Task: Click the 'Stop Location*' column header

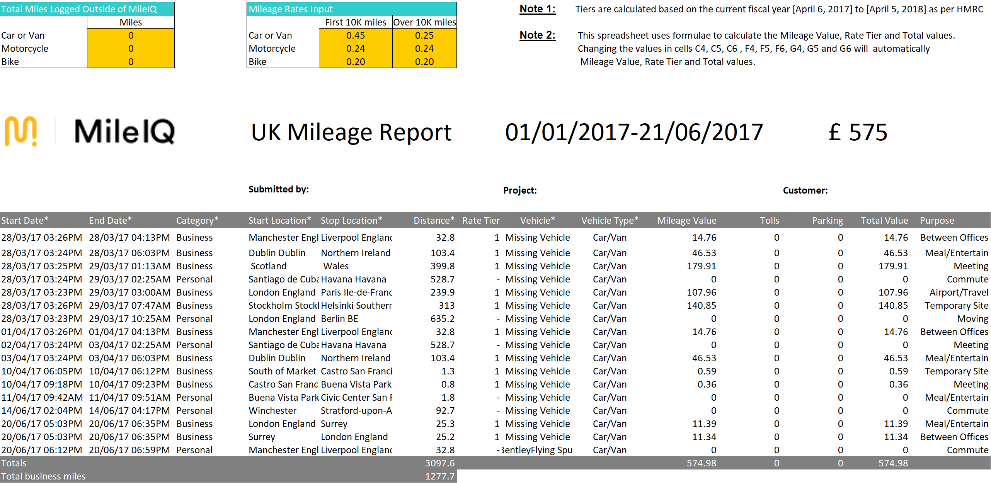Action: click(352, 221)
